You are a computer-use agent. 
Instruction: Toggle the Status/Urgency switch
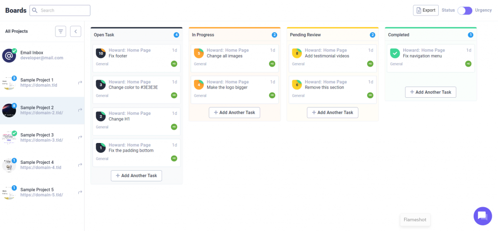pyautogui.click(x=464, y=11)
